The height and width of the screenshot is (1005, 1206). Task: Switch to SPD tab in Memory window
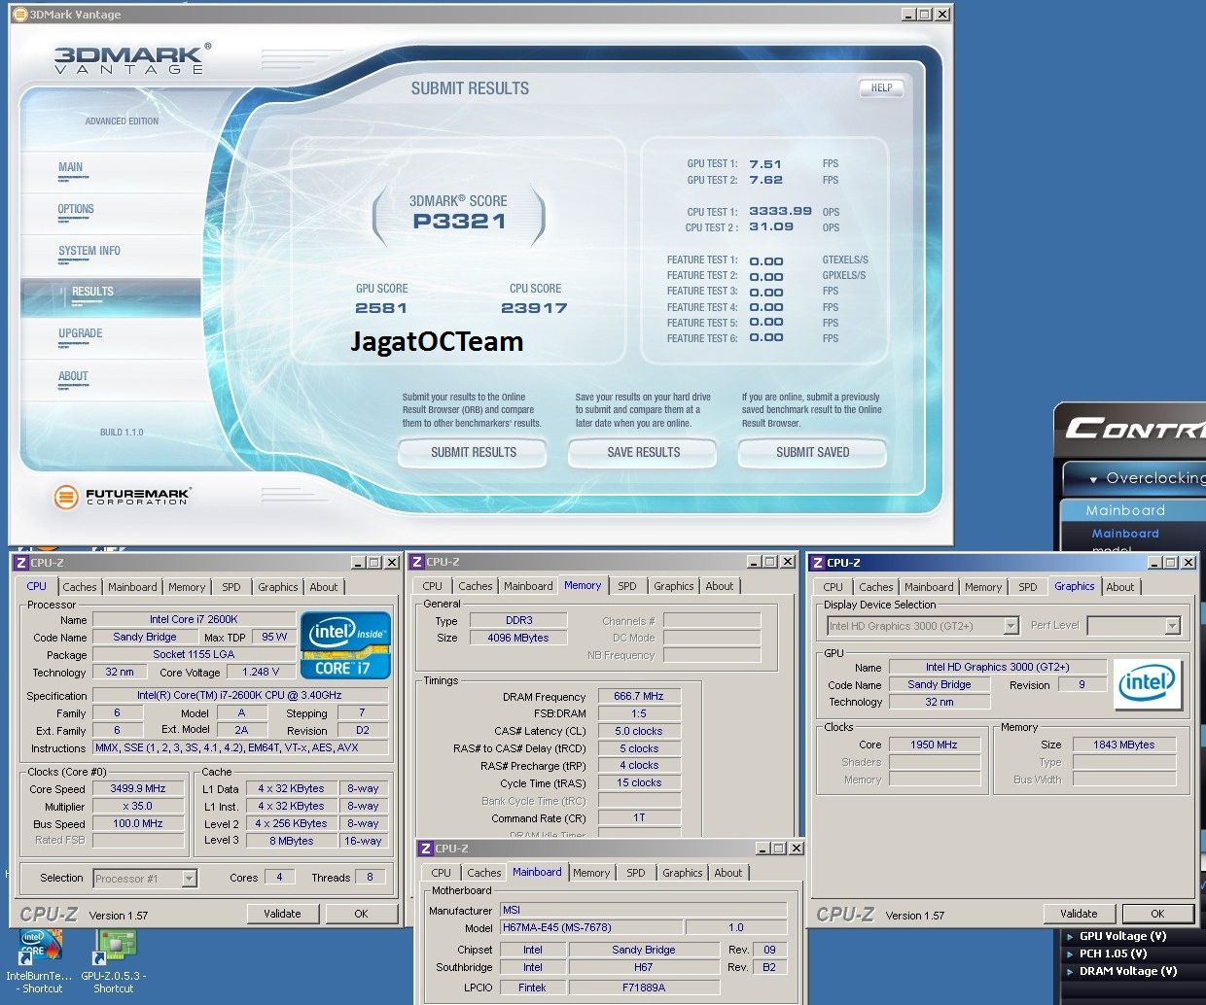coord(627,586)
